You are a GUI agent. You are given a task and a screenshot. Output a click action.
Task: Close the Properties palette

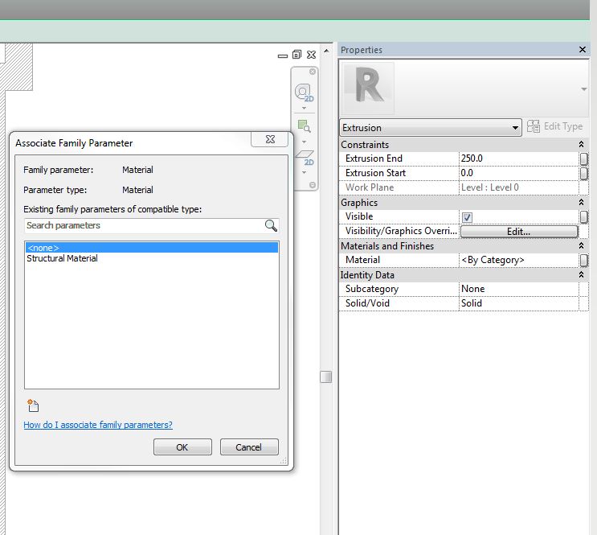coord(583,50)
